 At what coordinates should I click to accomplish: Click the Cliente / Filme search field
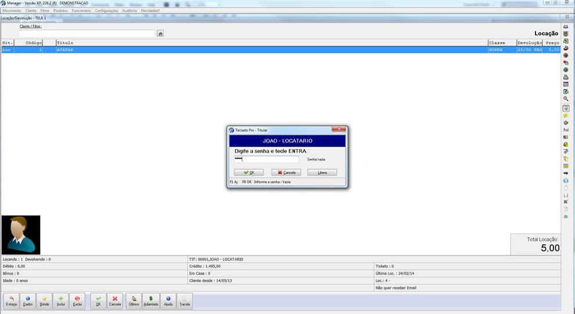click(87, 34)
